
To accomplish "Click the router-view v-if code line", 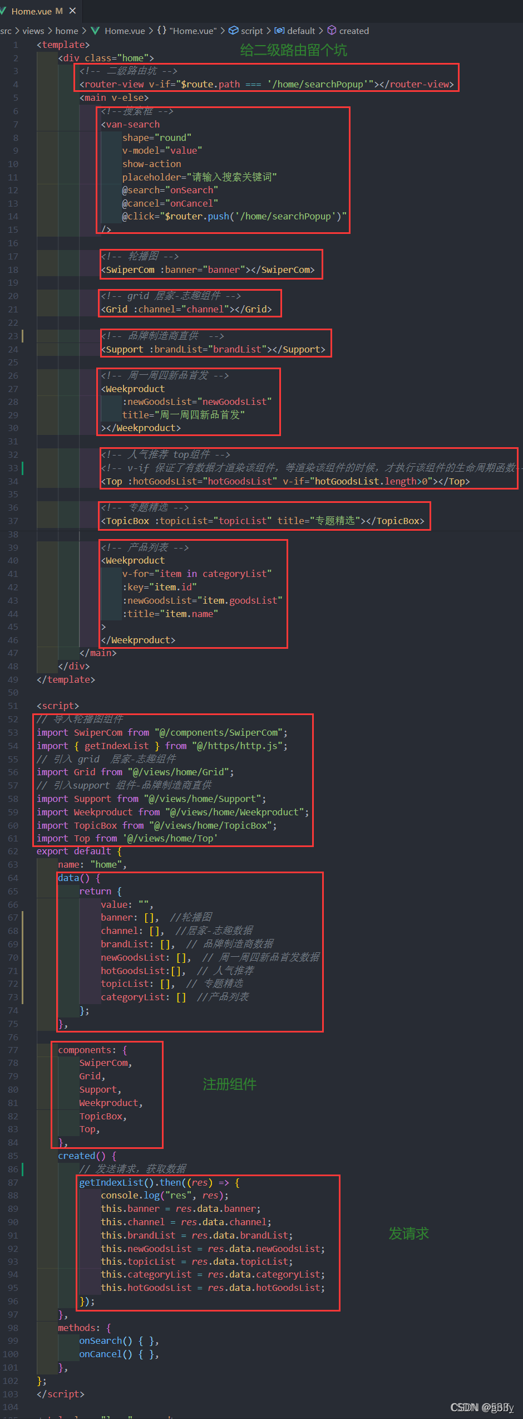I will tap(267, 84).
